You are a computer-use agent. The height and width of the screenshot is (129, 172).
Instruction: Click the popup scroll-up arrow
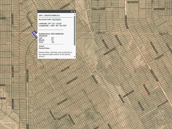[x=74, y=14]
